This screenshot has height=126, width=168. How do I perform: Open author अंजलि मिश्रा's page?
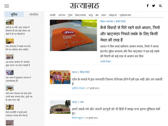coord(106,62)
